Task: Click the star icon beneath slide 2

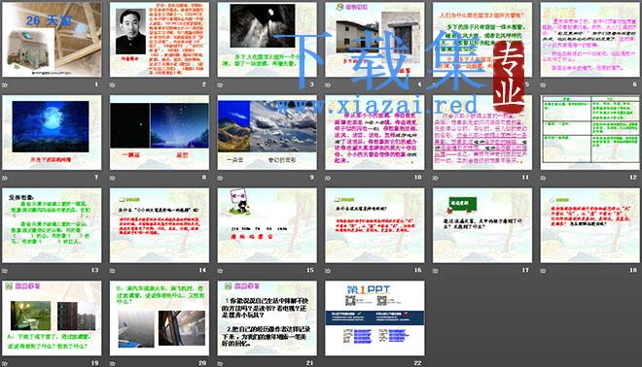Action: 113,84
